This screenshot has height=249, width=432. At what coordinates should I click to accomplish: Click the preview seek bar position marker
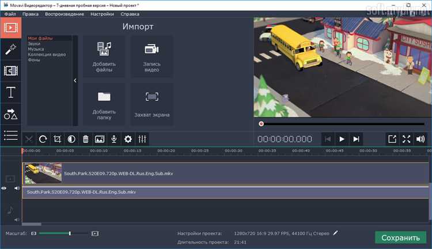[261, 124]
